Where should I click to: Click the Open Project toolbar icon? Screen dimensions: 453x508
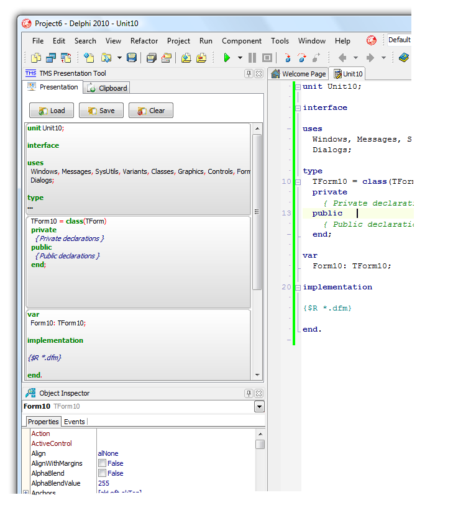(x=167, y=58)
